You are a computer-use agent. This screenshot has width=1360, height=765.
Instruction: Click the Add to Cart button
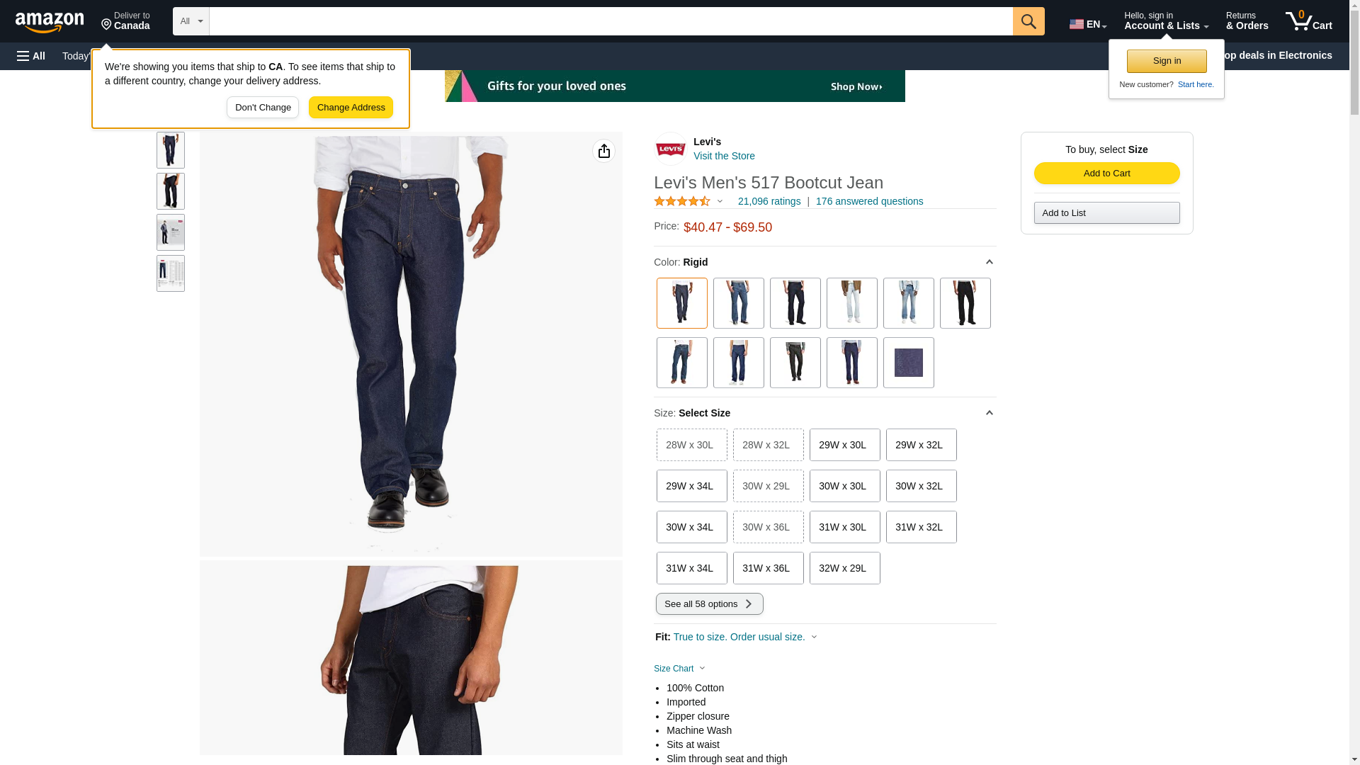pyautogui.click(x=1106, y=174)
